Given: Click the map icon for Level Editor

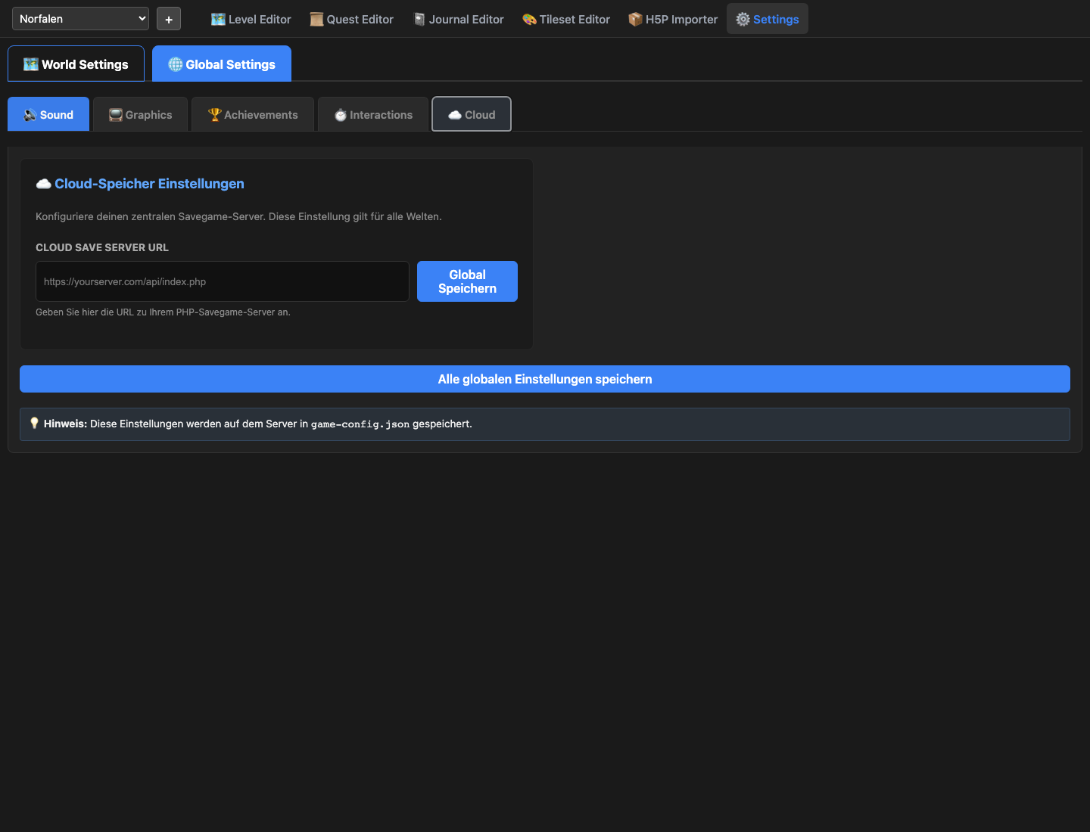Looking at the screenshot, I should pos(218,20).
